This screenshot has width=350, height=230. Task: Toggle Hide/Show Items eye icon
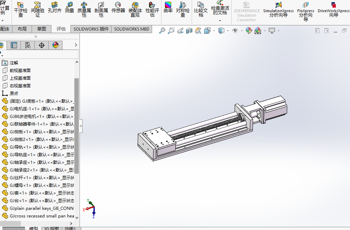coord(235,31)
